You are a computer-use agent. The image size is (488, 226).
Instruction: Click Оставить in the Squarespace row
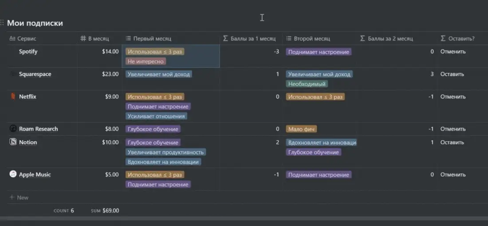point(452,75)
